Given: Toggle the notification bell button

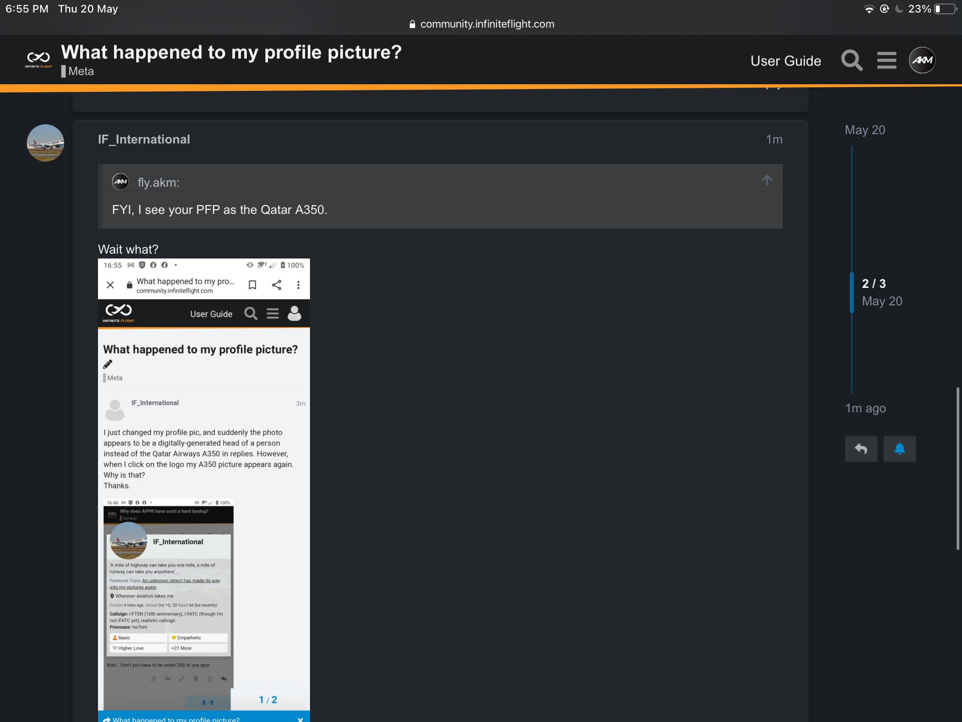Looking at the screenshot, I should (x=899, y=449).
